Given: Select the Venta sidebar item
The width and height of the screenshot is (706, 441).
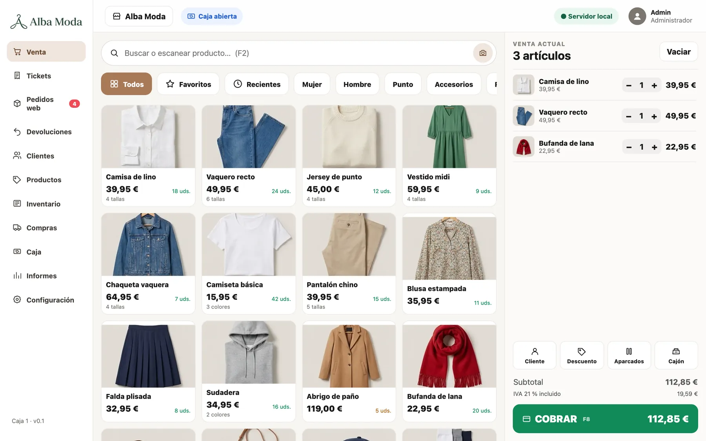Looking at the screenshot, I should point(46,52).
